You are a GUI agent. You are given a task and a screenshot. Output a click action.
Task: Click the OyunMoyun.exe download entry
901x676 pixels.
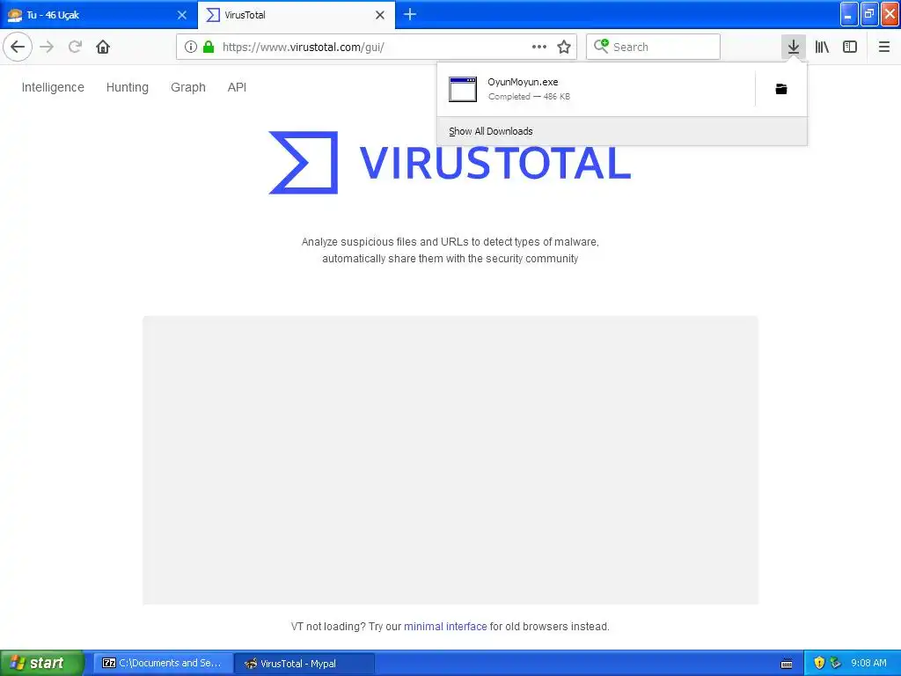597,89
